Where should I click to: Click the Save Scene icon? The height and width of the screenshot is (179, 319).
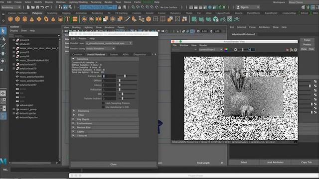pos(37,7)
